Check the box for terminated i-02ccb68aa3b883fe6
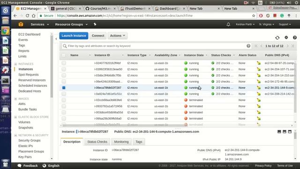Screen dimensions: 300x169 coord(64,100)
